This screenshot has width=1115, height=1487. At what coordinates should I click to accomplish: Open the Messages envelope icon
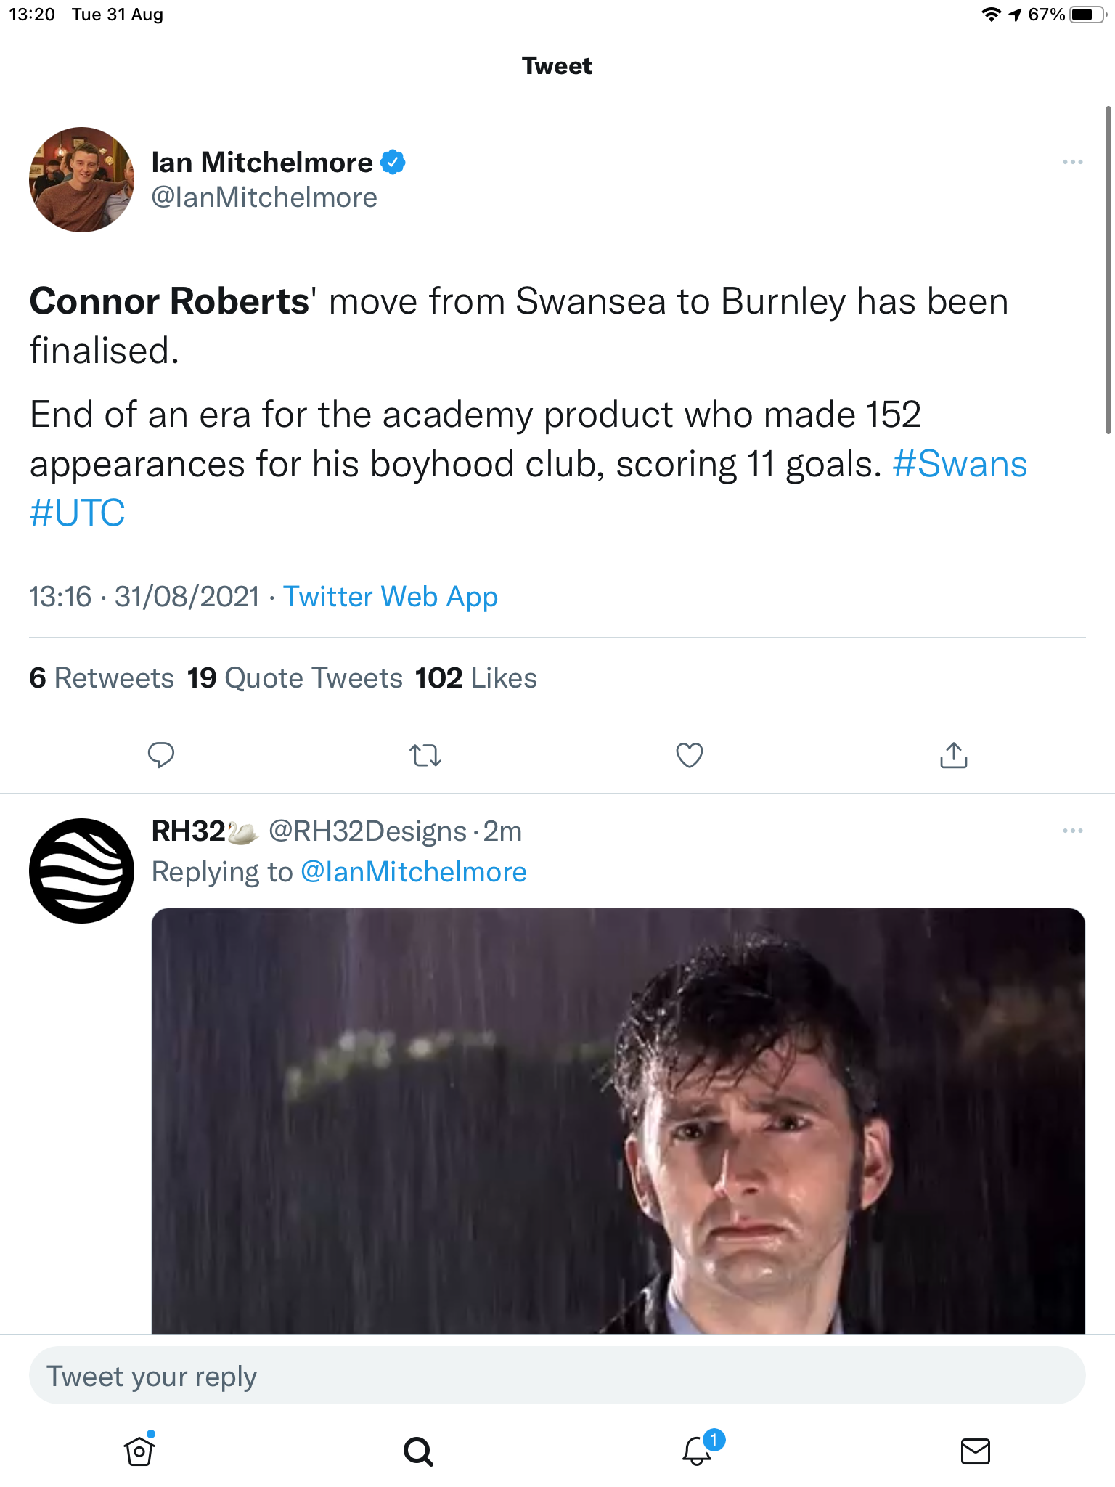[x=976, y=1451]
